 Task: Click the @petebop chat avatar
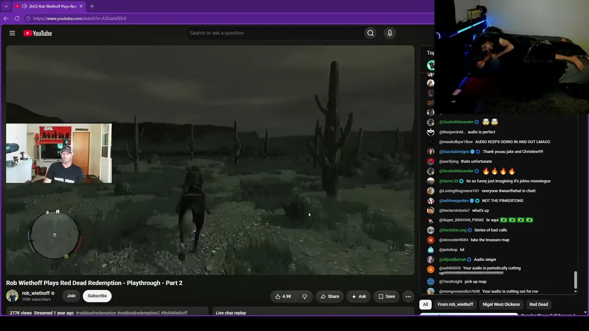coord(431,250)
